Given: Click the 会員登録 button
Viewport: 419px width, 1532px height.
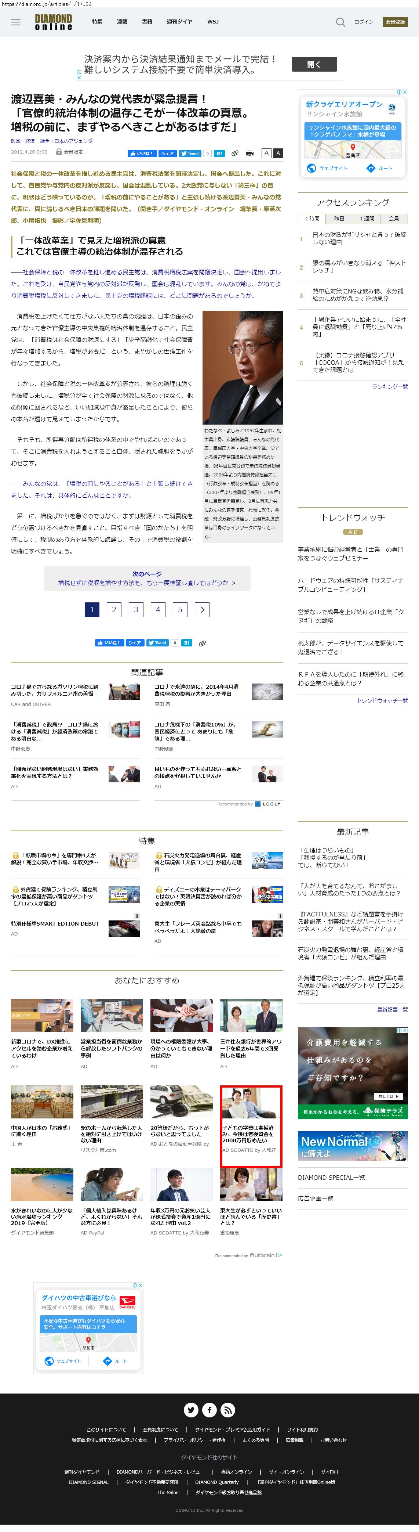Looking at the screenshot, I should coord(395,22).
